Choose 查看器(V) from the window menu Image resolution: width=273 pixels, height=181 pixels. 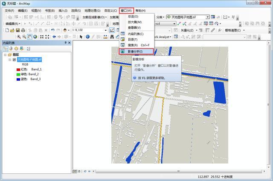[136, 28]
